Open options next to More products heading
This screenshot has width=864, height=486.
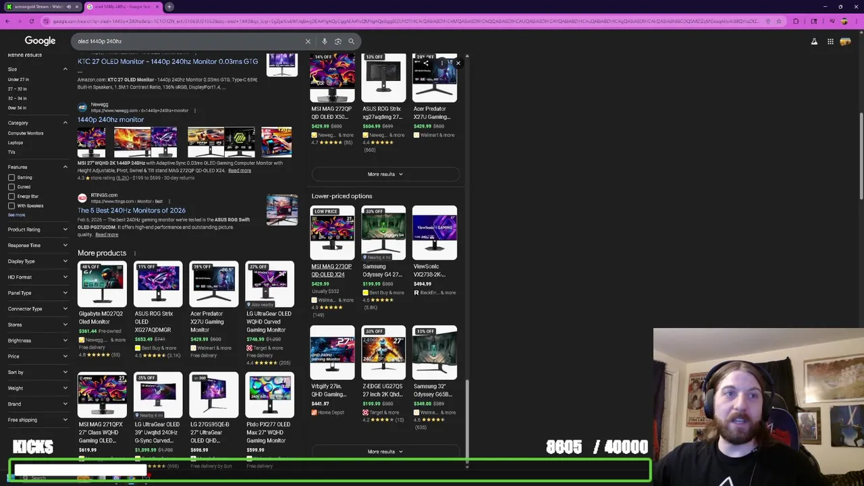134,253
